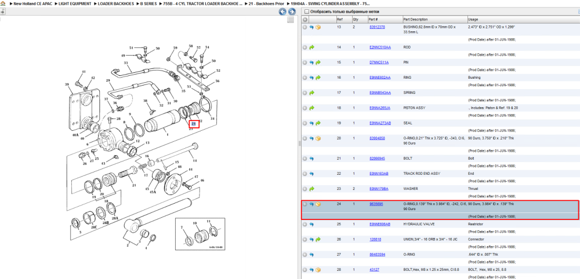
Task: Go back with the blue left arrow
Action: 282,12
